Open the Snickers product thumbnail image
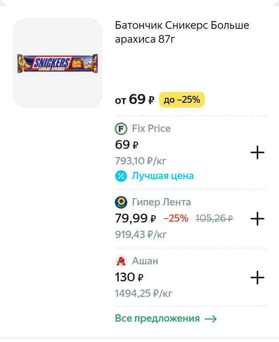The width and height of the screenshot is (279, 342). point(58,63)
